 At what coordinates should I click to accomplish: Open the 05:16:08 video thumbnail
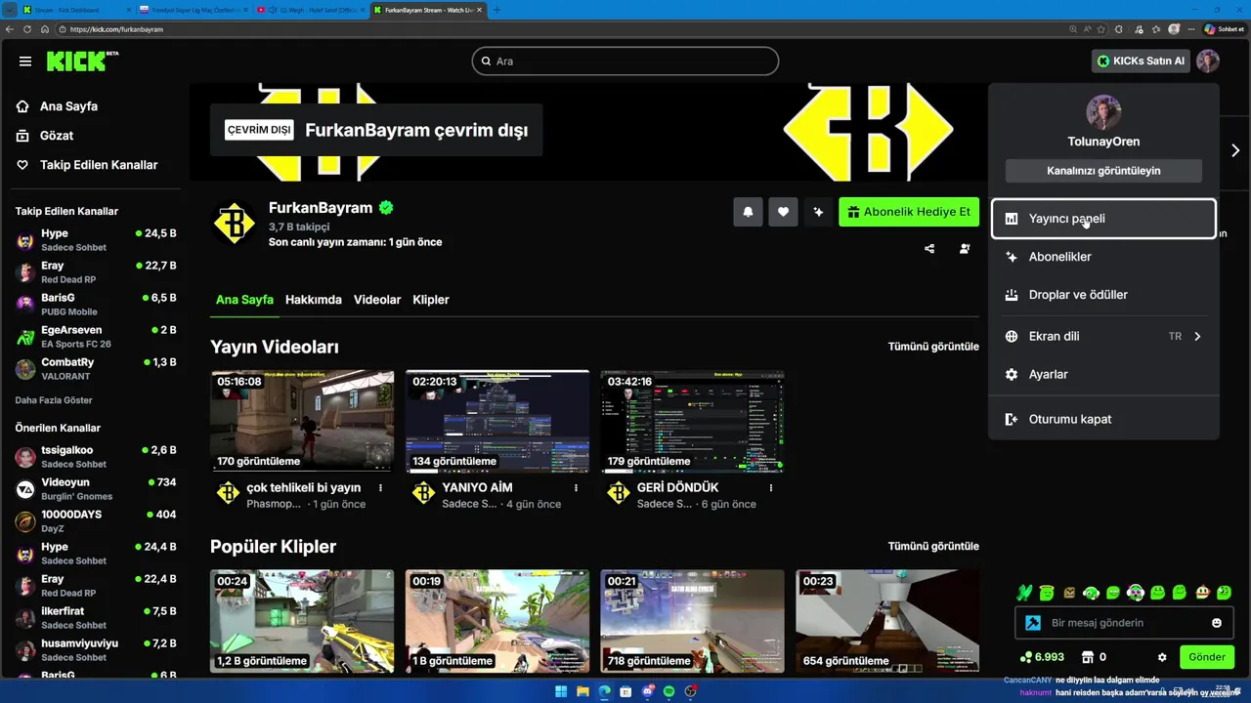(302, 422)
